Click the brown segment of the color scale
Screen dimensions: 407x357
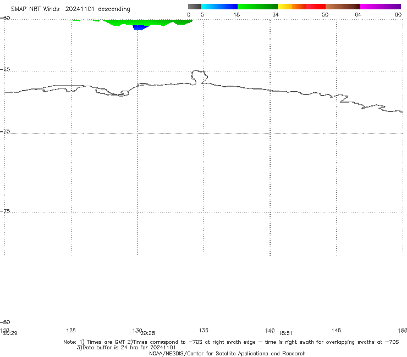click(343, 7)
